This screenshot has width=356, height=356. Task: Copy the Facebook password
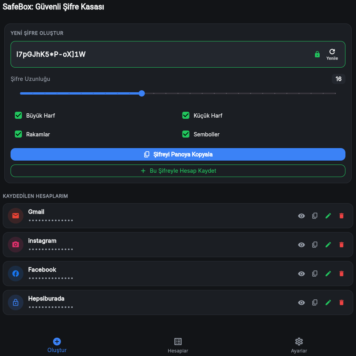(x=315, y=274)
